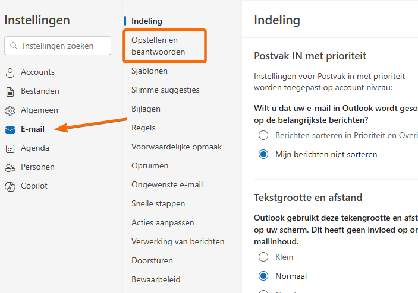Choose the Klein text size option
This screenshot has width=418, height=293.
tap(263, 257)
